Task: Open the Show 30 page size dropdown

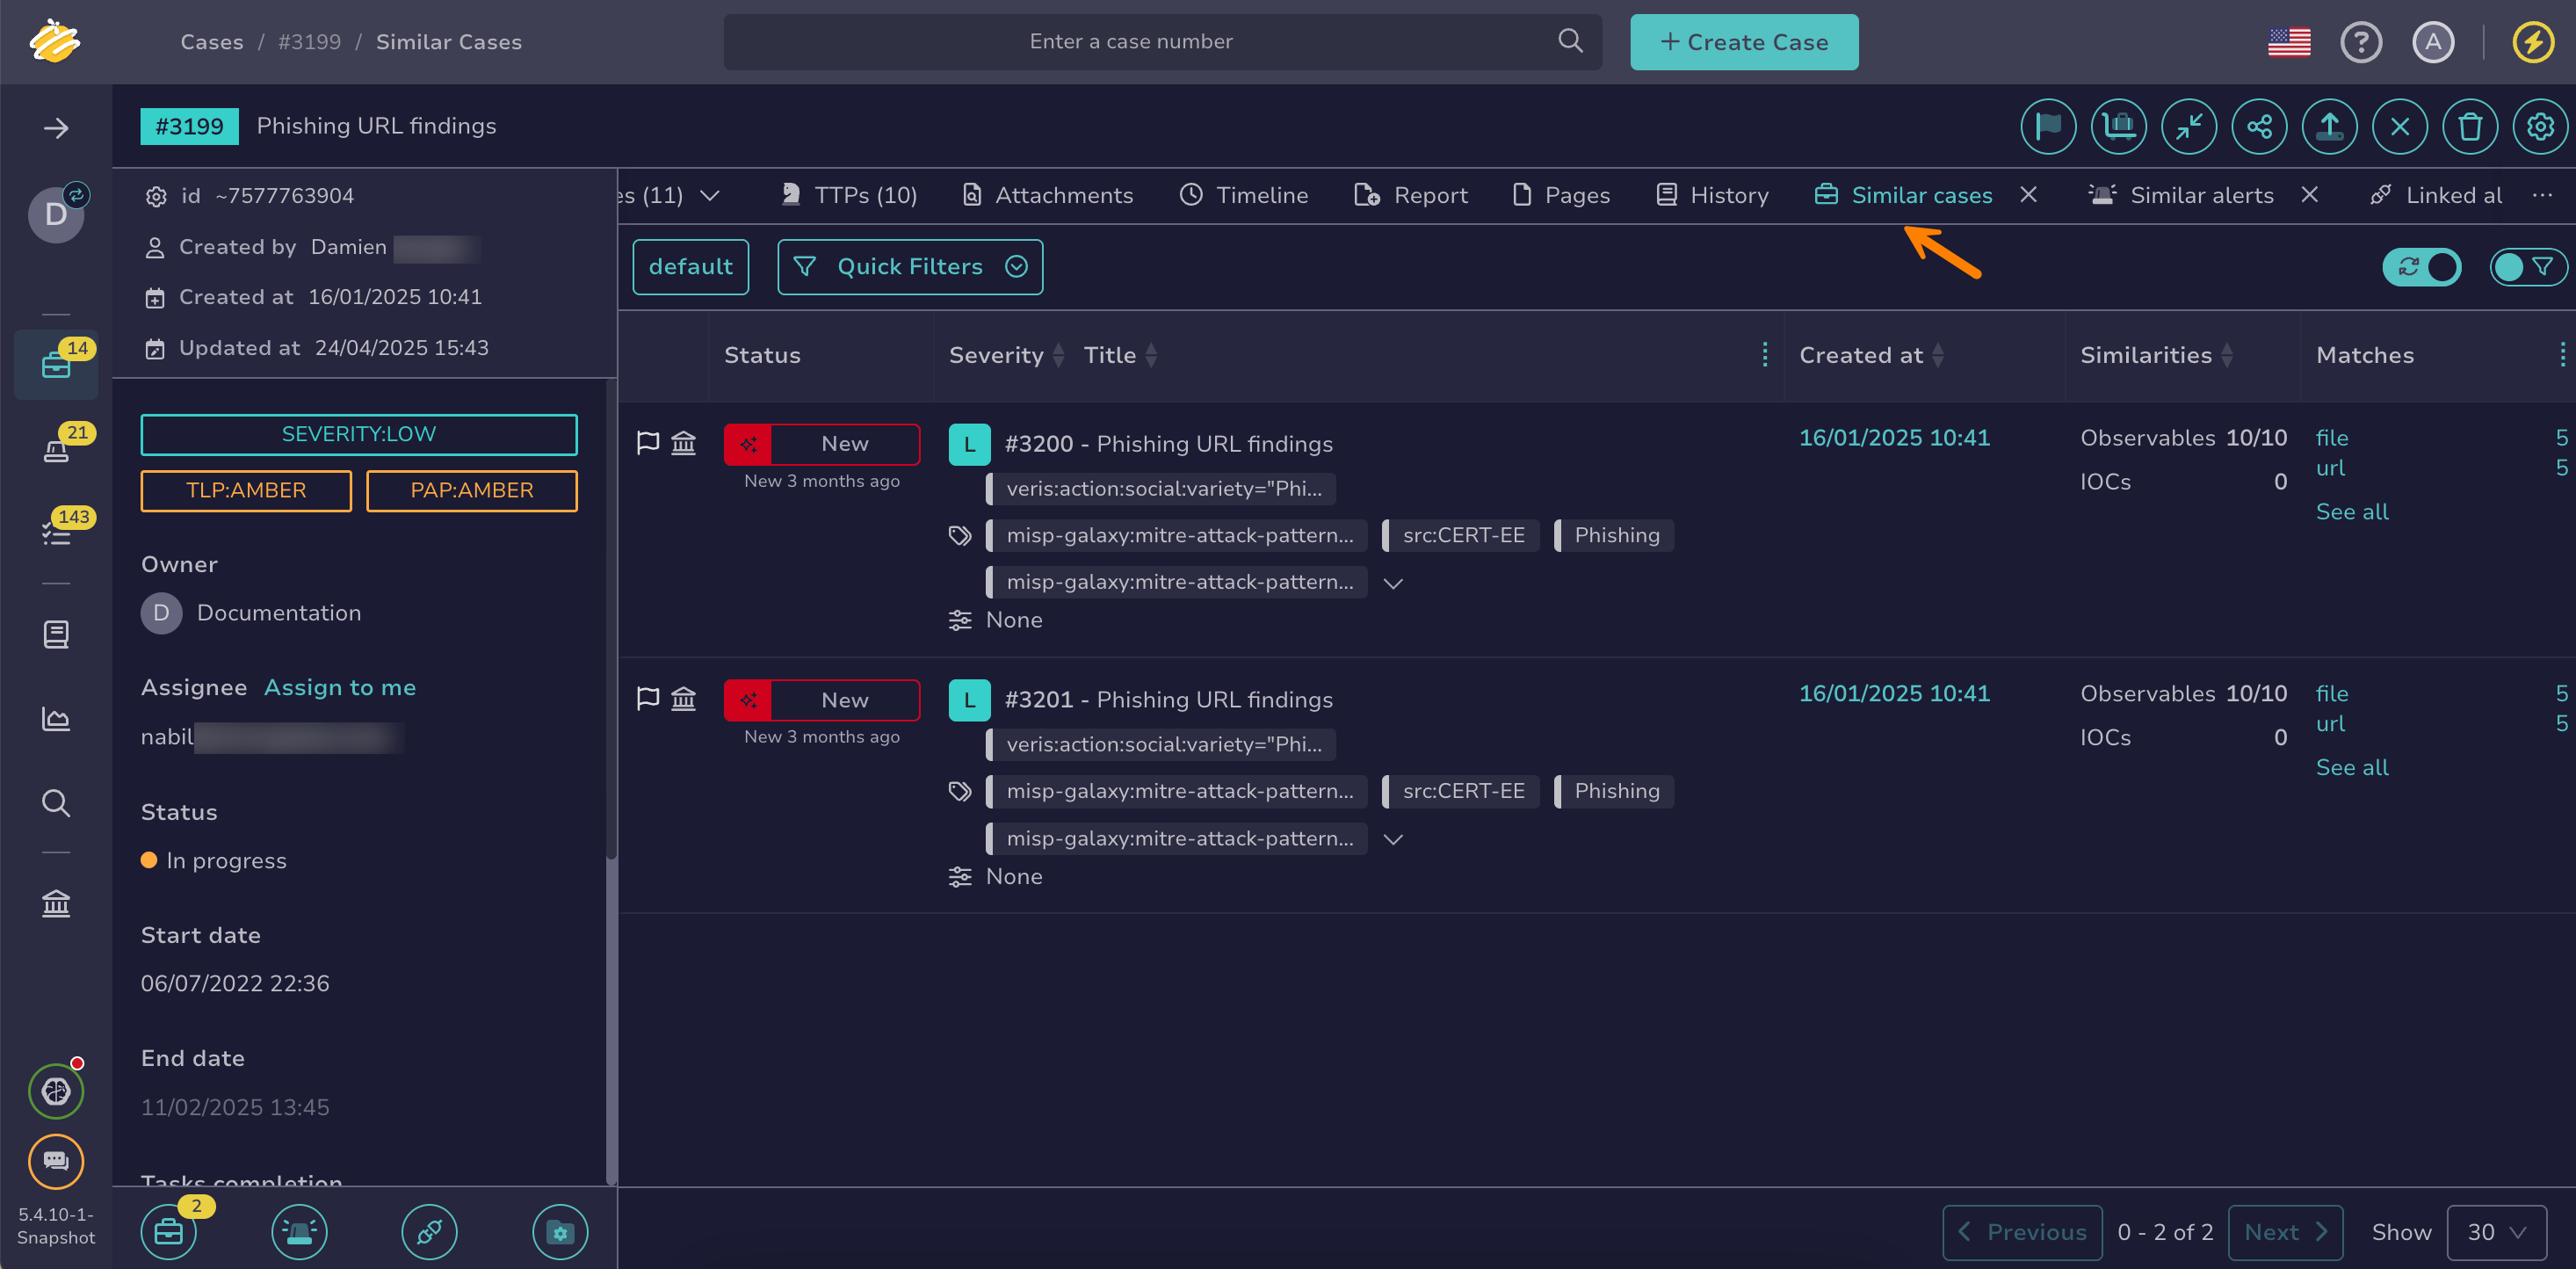Action: tap(2496, 1232)
